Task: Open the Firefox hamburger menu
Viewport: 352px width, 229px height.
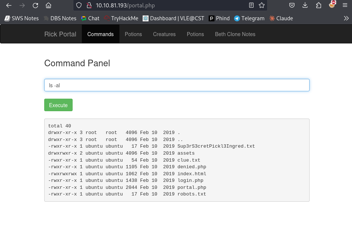Action: (x=345, y=6)
